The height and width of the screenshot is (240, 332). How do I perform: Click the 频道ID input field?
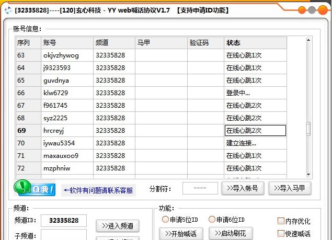tap(64, 221)
